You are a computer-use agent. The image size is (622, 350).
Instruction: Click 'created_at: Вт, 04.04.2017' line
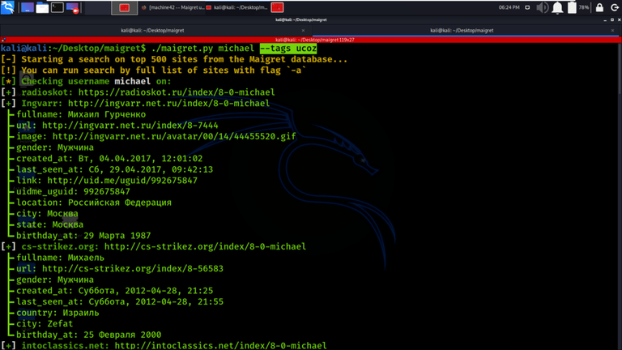tap(109, 159)
